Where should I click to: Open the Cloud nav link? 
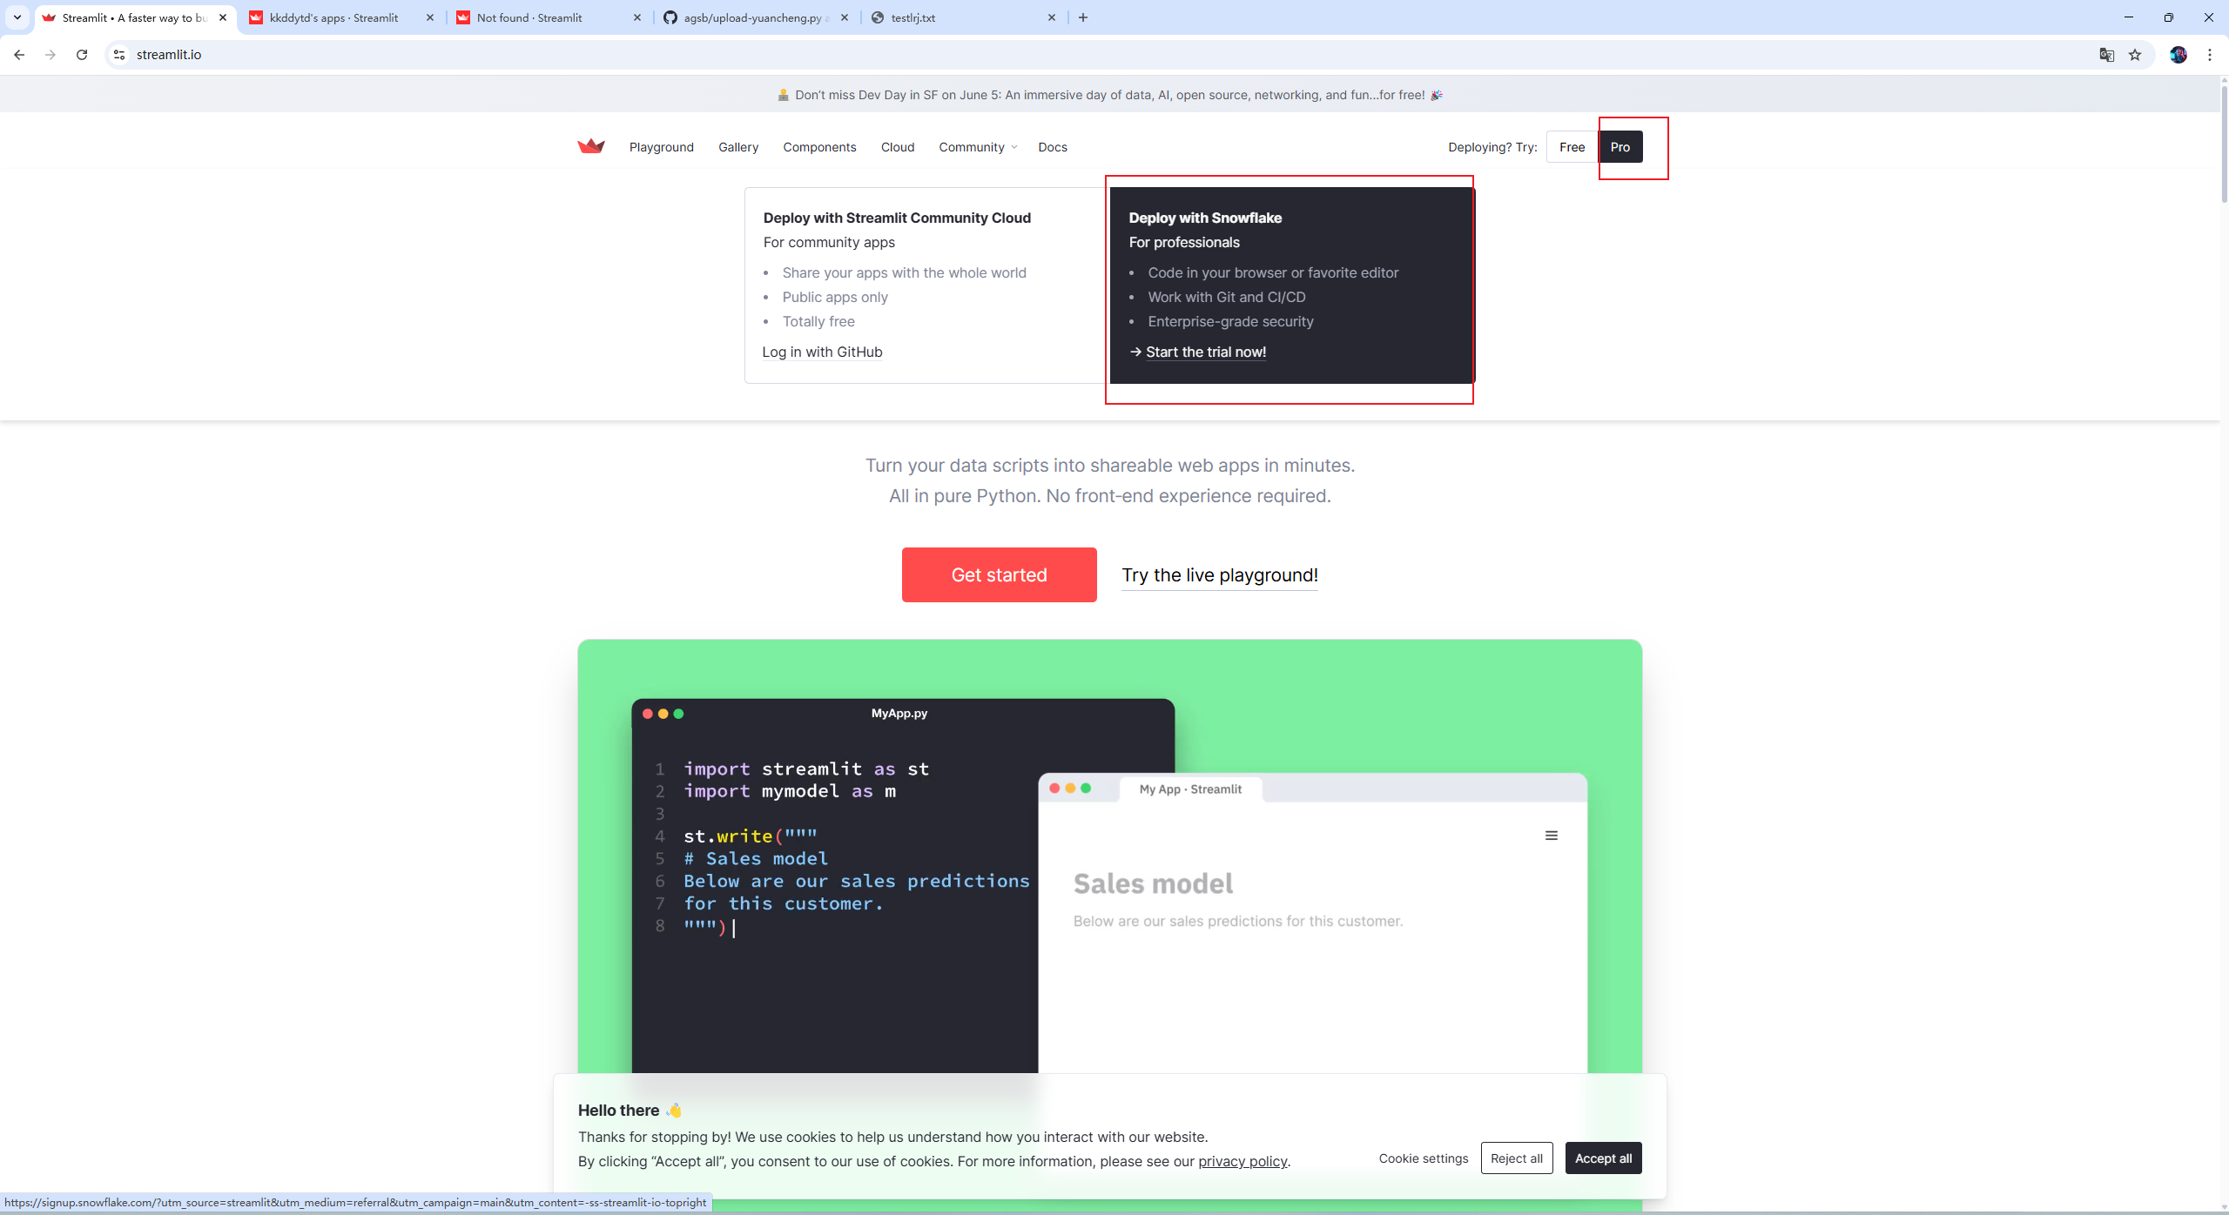pyautogui.click(x=898, y=147)
